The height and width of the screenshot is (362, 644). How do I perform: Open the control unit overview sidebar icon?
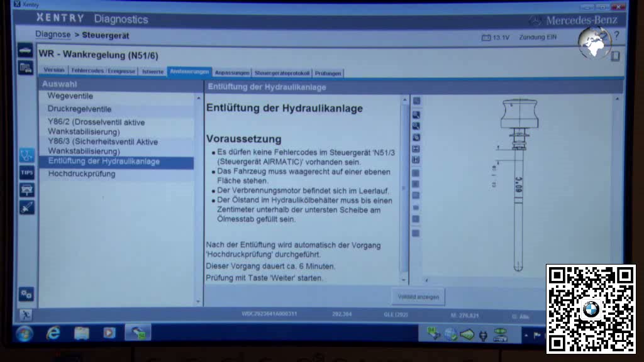tap(25, 68)
